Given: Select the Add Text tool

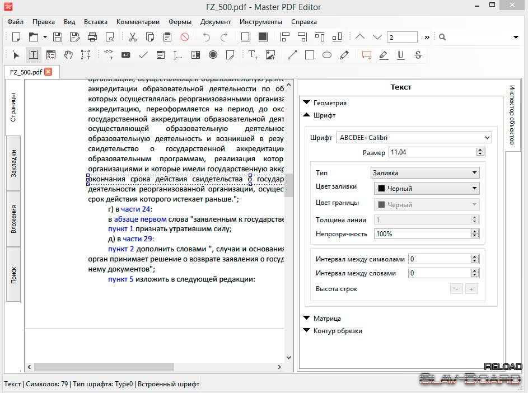Looking at the screenshot, I should [x=253, y=55].
